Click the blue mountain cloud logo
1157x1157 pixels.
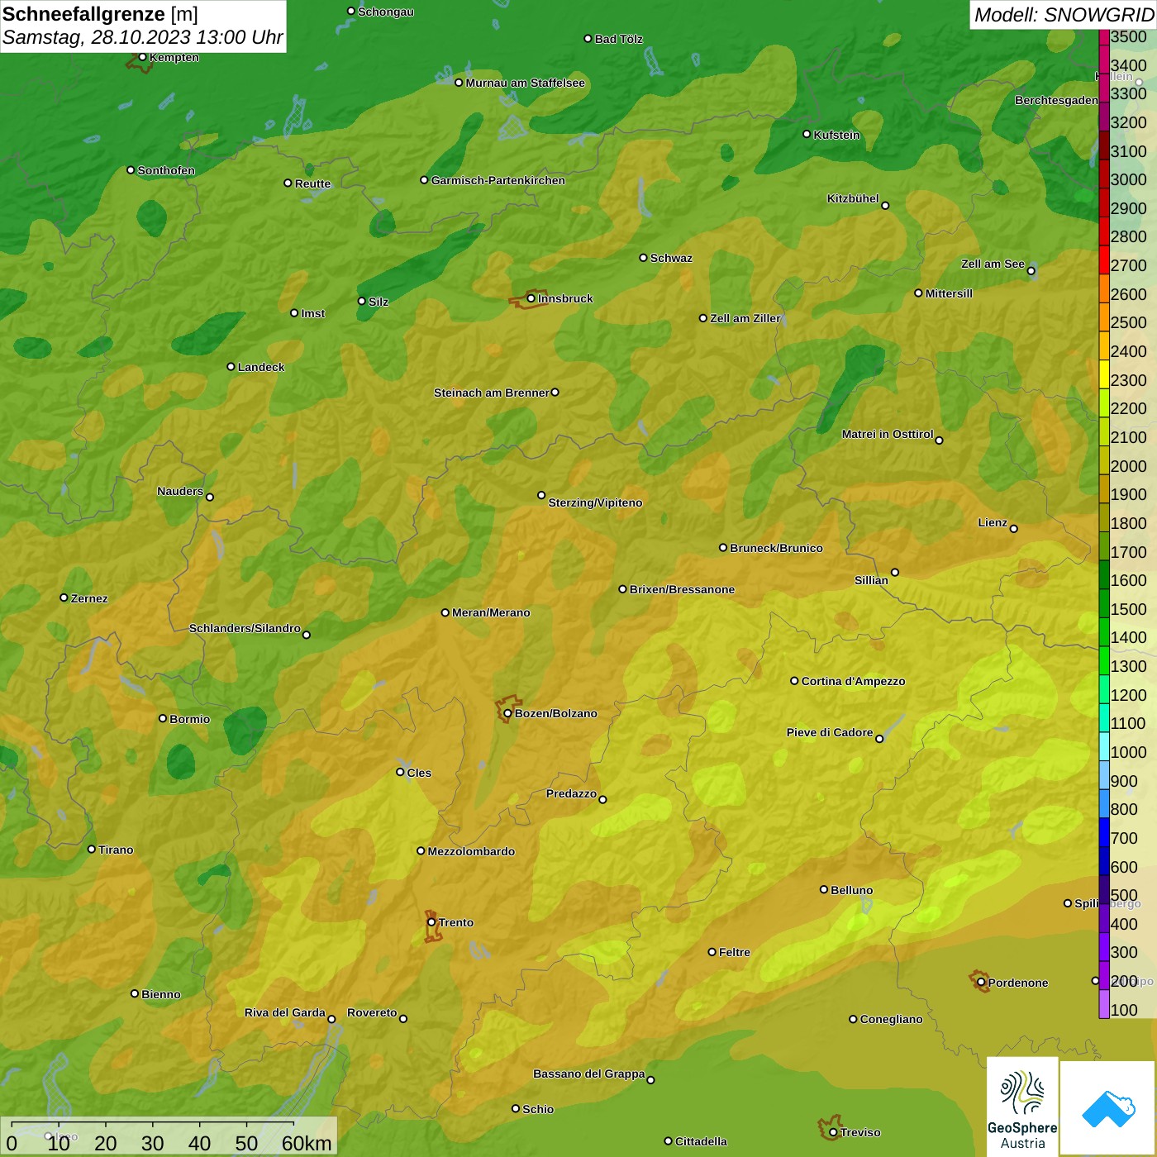tap(1108, 1108)
